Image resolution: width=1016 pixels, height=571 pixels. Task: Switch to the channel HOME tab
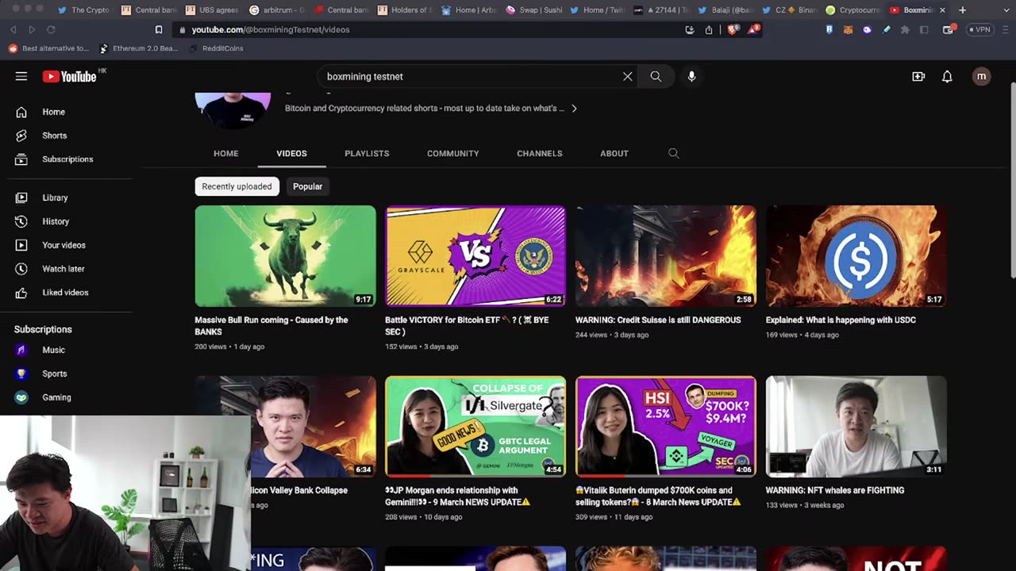coord(226,153)
